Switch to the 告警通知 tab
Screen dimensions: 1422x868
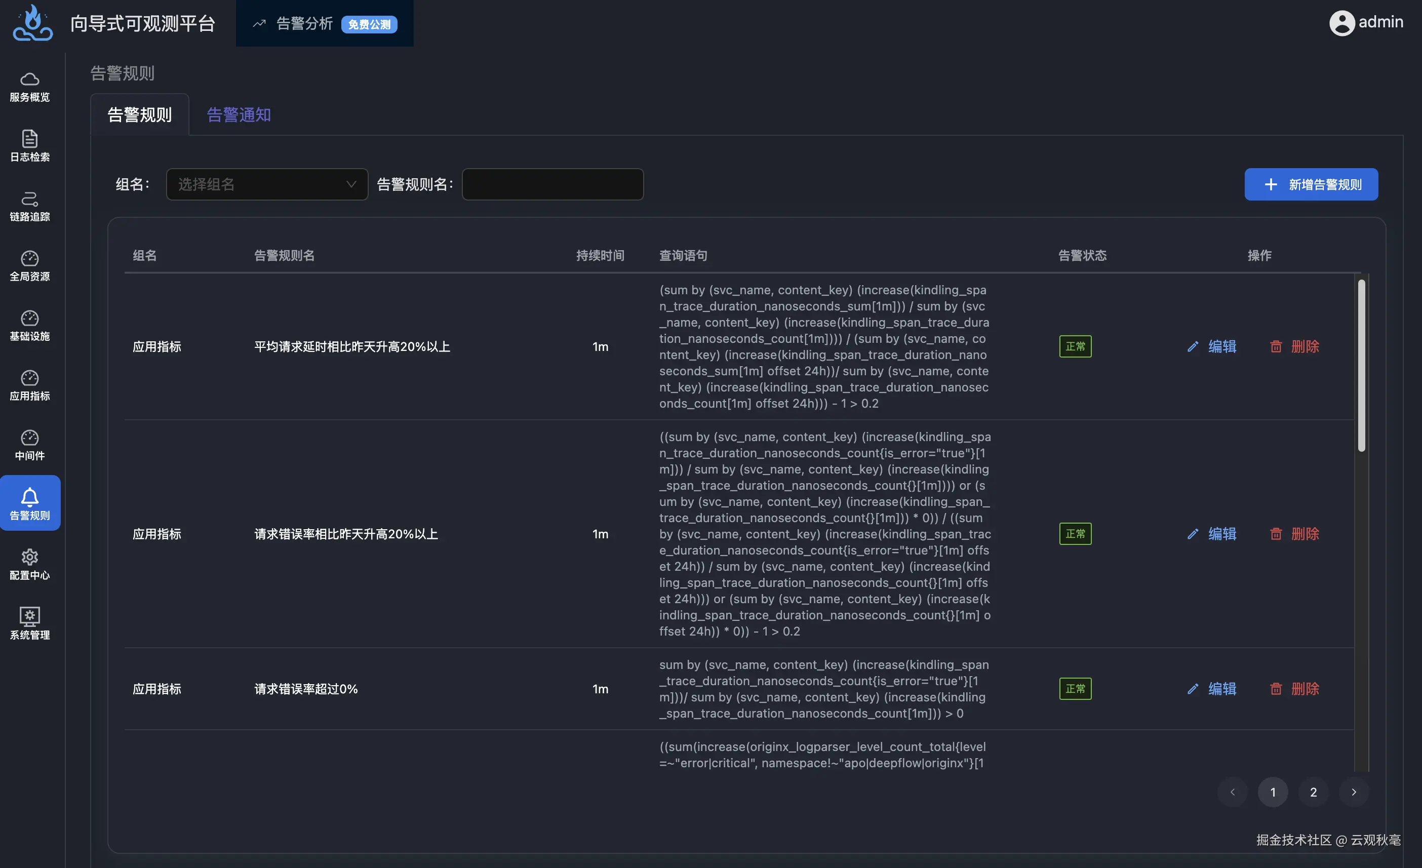(239, 115)
